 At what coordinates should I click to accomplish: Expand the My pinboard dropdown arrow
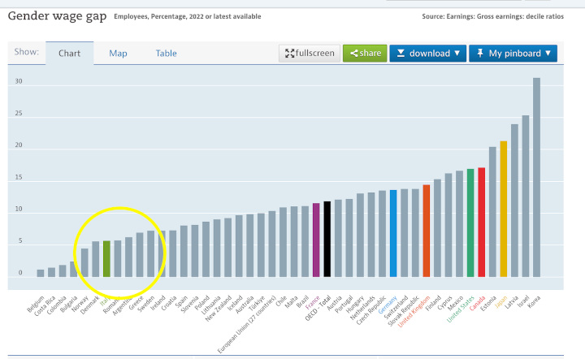tap(548, 54)
